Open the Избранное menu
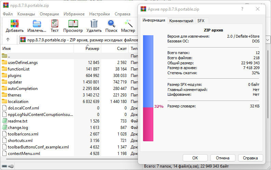Viewport: 271px width, 170px height. click(x=74, y=14)
